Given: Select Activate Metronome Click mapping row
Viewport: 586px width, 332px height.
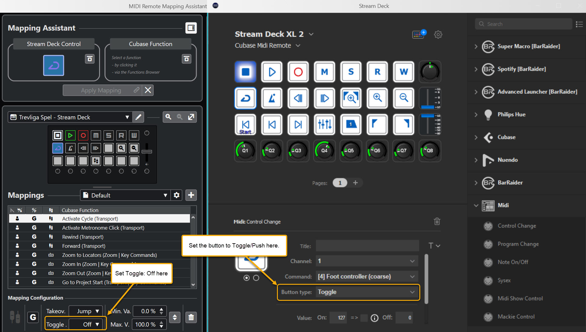Looking at the screenshot, I should [x=103, y=228].
